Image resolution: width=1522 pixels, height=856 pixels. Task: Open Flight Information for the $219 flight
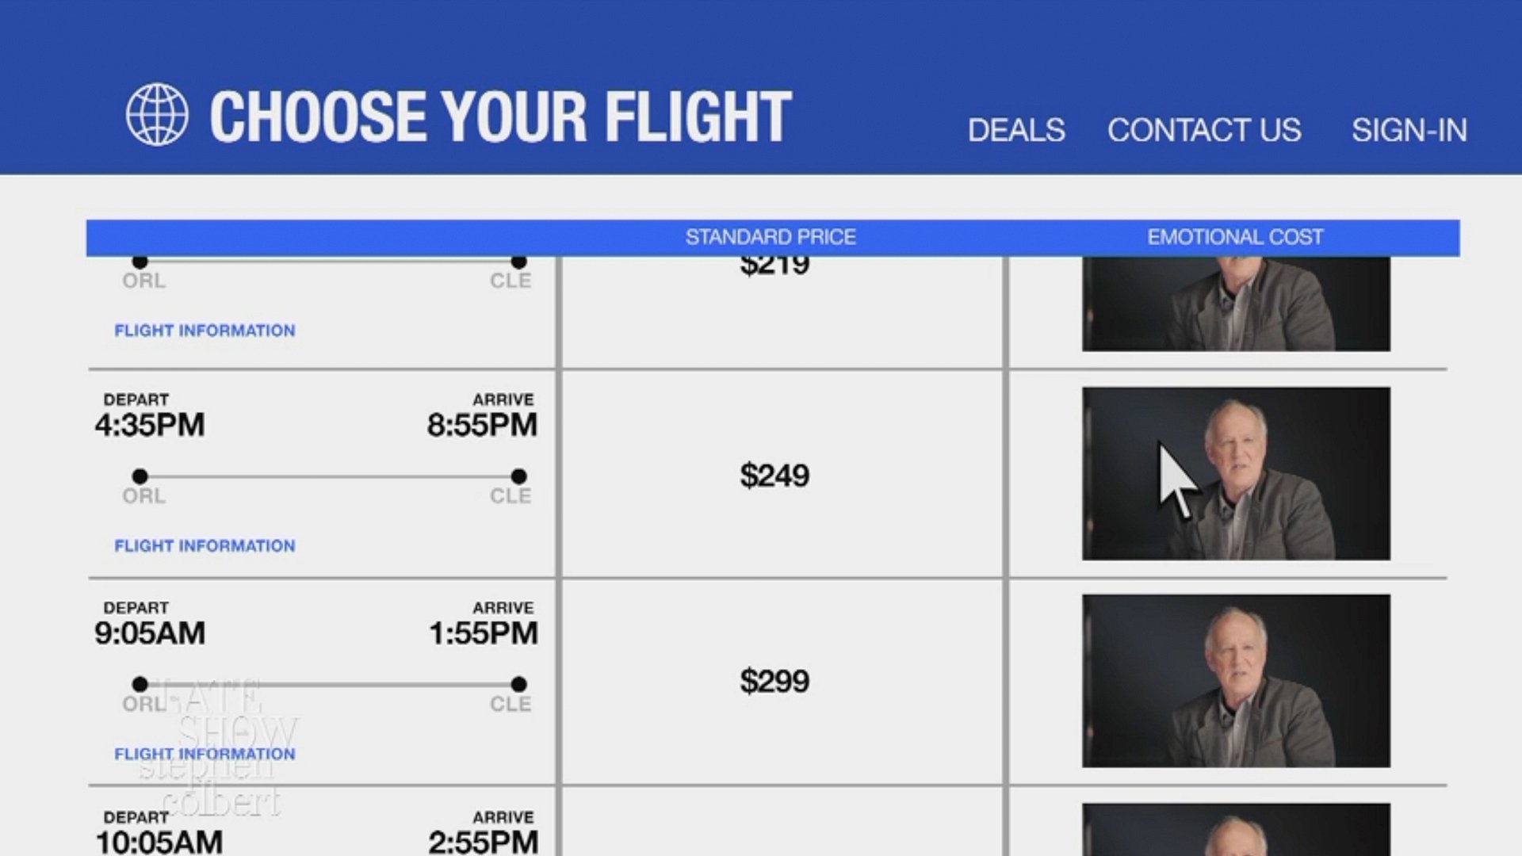pos(205,331)
